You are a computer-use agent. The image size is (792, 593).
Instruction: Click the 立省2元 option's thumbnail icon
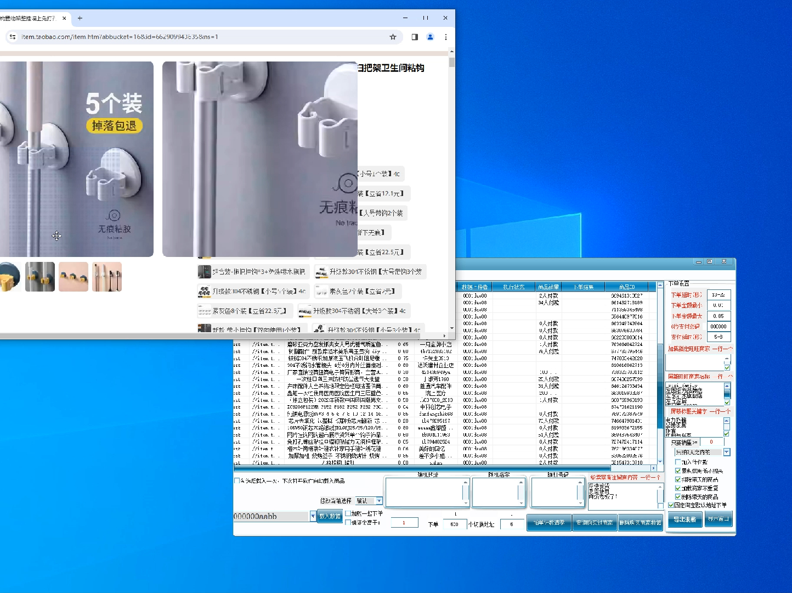[321, 292]
